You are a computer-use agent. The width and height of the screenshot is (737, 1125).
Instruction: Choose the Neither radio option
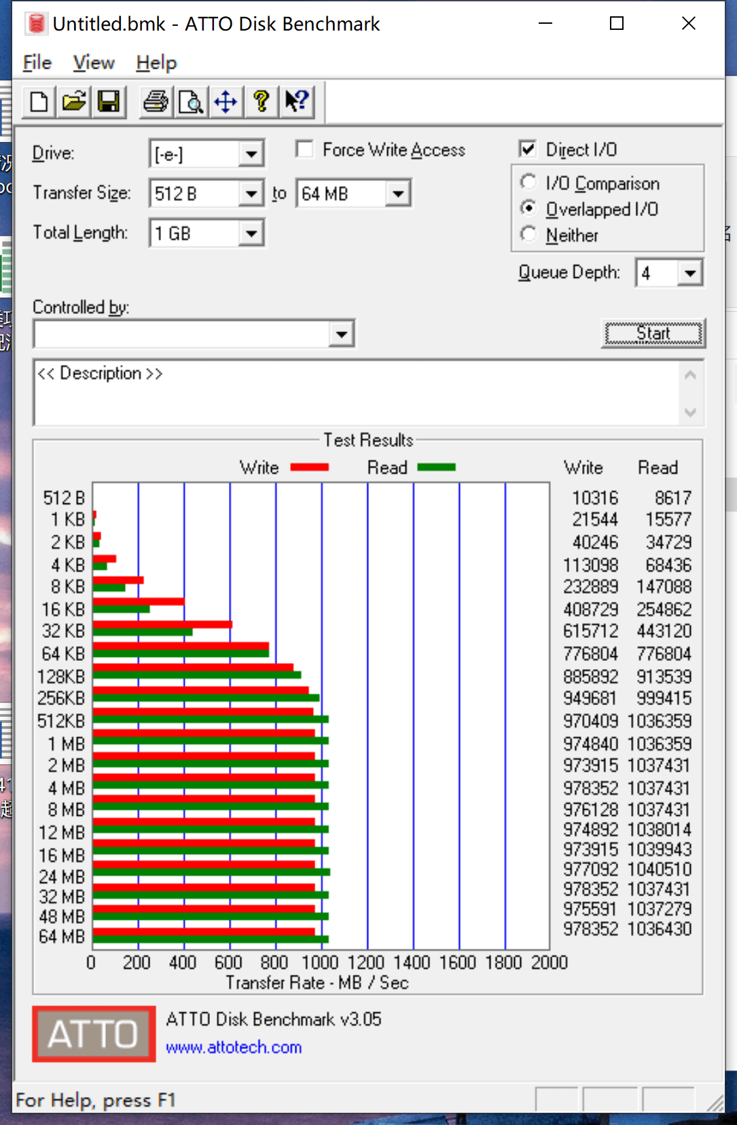(528, 234)
